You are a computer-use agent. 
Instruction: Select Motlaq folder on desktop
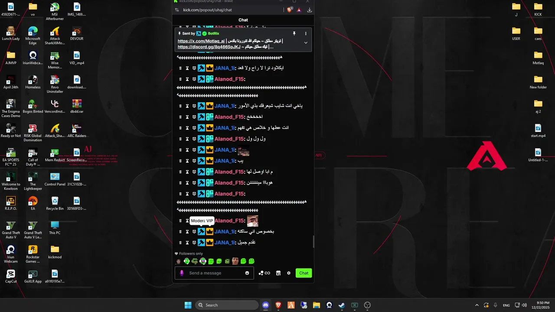(538, 58)
